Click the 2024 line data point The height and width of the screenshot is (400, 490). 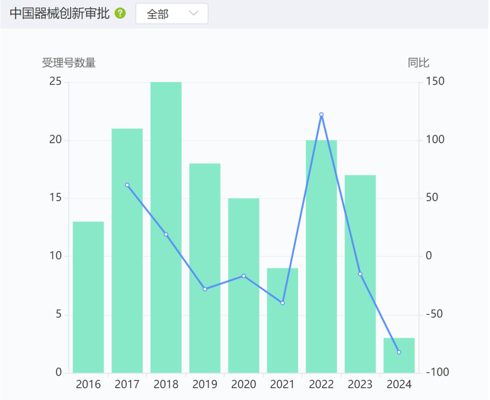(399, 352)
